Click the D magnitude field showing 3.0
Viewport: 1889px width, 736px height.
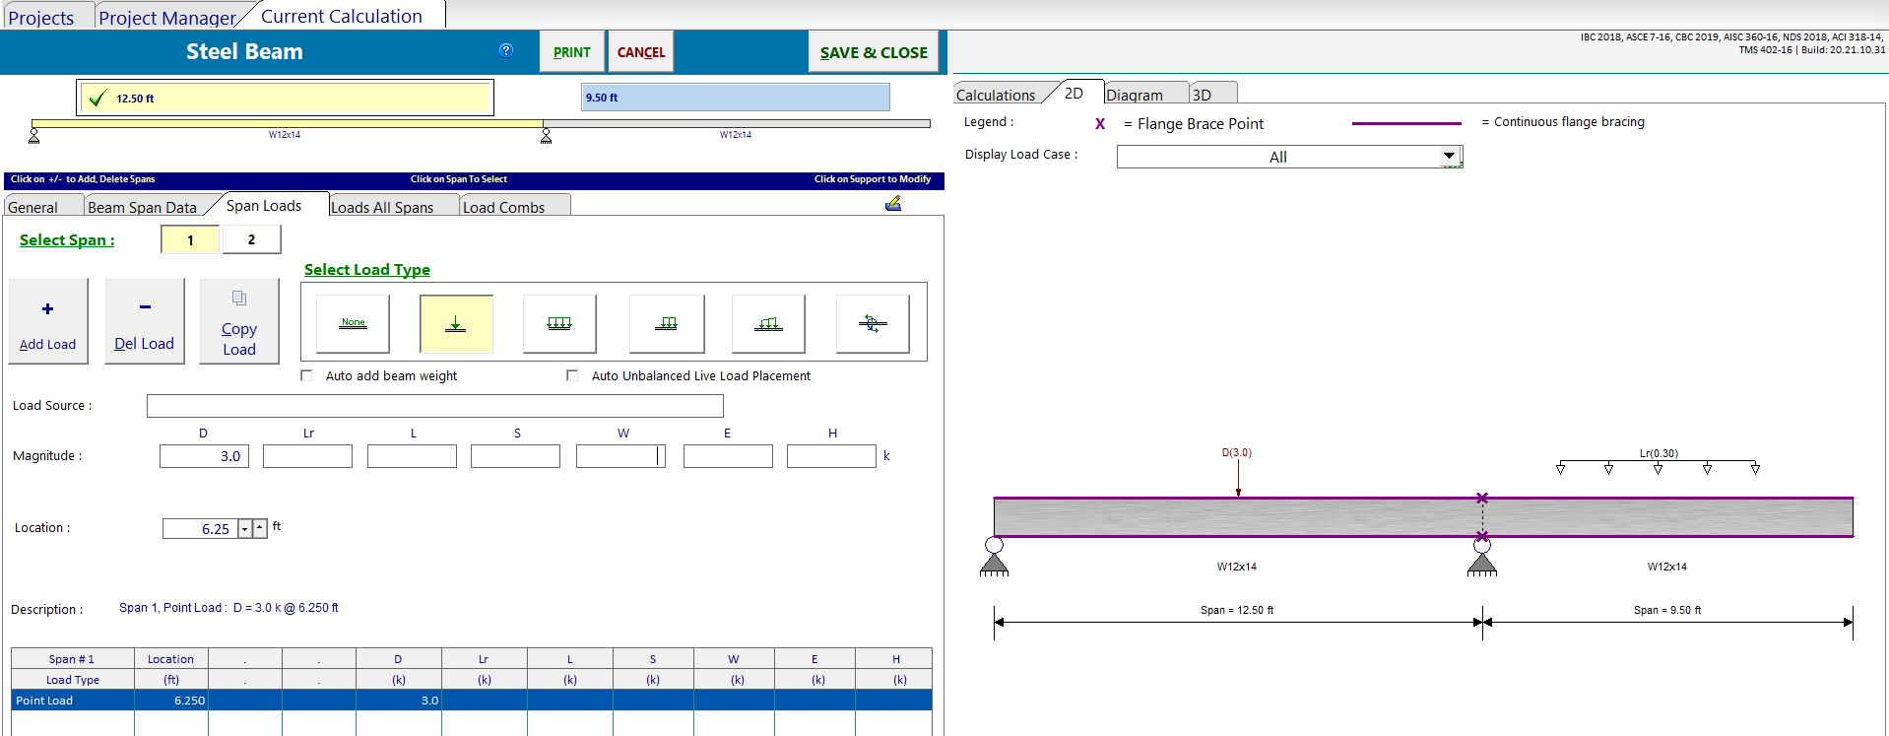coord(204,456)
